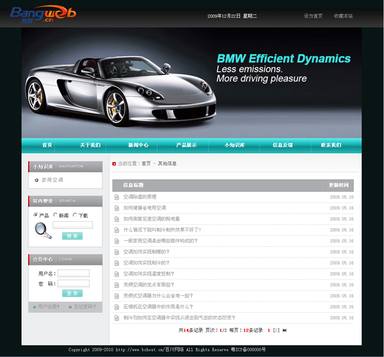The width and height of the screenshot is (384, 357).
Task: Open the 关于我们 navigation menu
Action: 90,145
